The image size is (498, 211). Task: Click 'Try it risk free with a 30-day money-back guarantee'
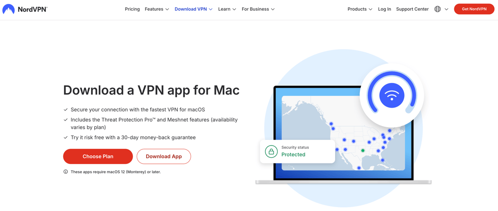pyautogui.click(x=133, y=137)
